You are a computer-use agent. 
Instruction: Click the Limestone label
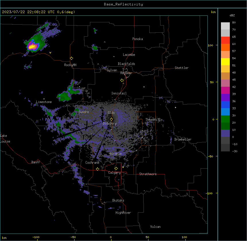[x=44, y=102]
